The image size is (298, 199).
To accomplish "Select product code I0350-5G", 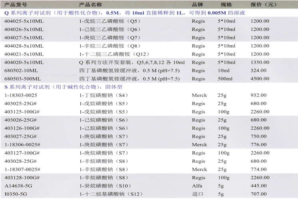I will click(16, 194).
